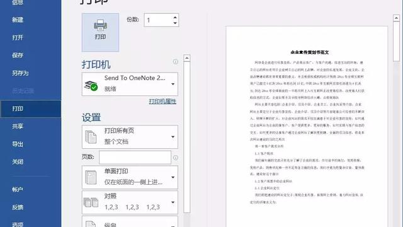Click the all-pages document icon
The height and width of the screenshot is (227, 403).
(91, 137)
